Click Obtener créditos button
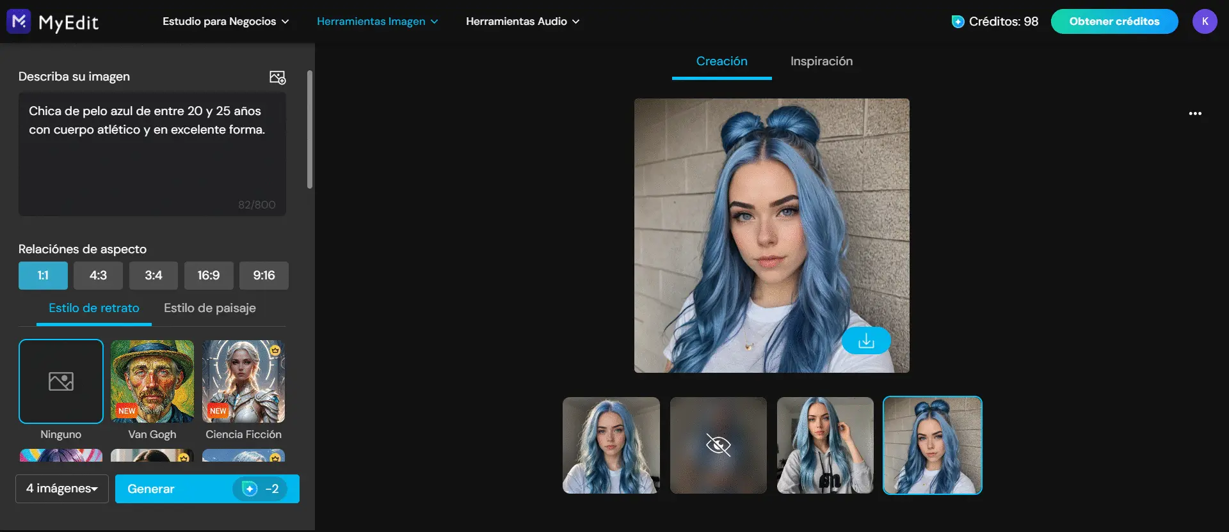 pos(1114,22)
